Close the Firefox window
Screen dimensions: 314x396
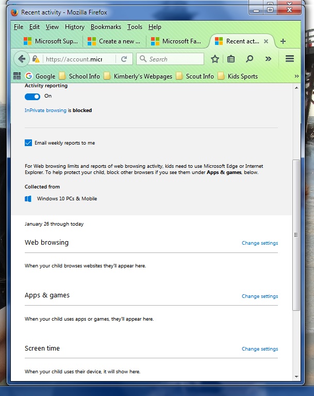pos(289,10)
